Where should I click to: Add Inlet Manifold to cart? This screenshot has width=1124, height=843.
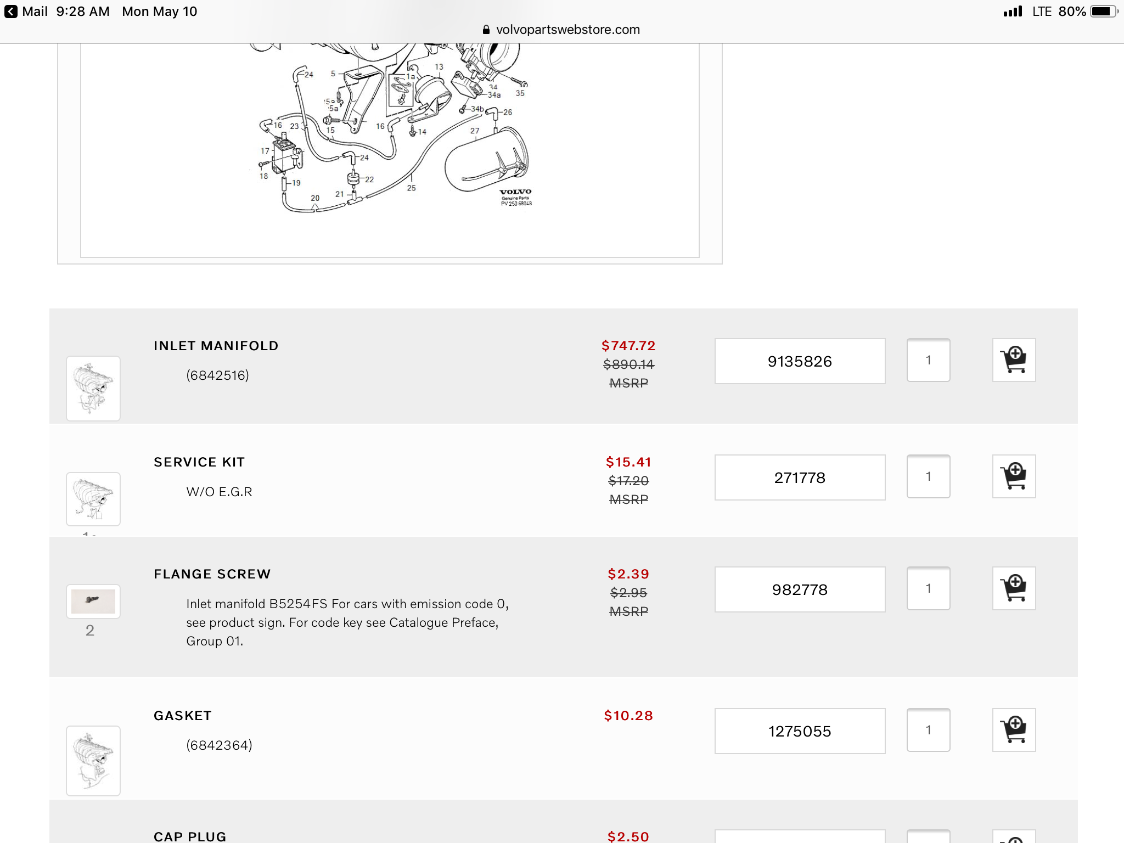[1014, 360]
